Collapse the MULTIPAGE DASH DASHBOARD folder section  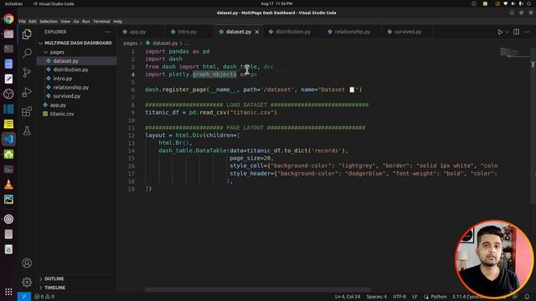77,43
